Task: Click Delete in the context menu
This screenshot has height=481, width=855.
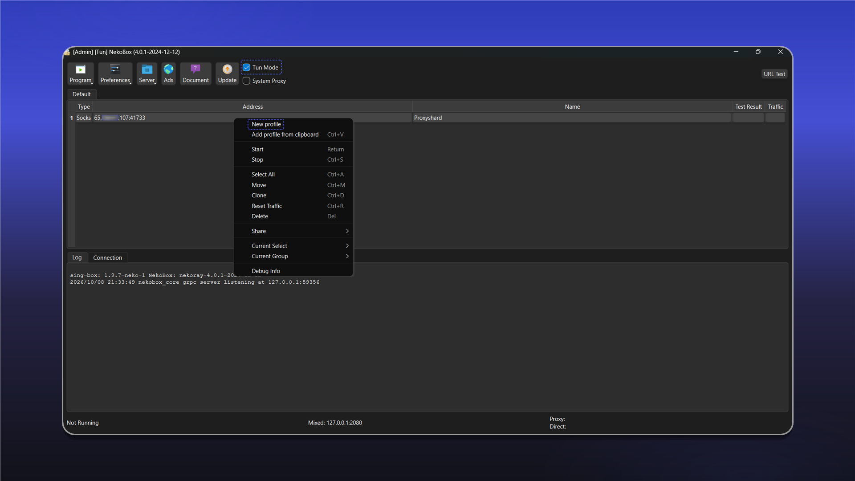Action: pyautogui.click(x=293, y=216)
